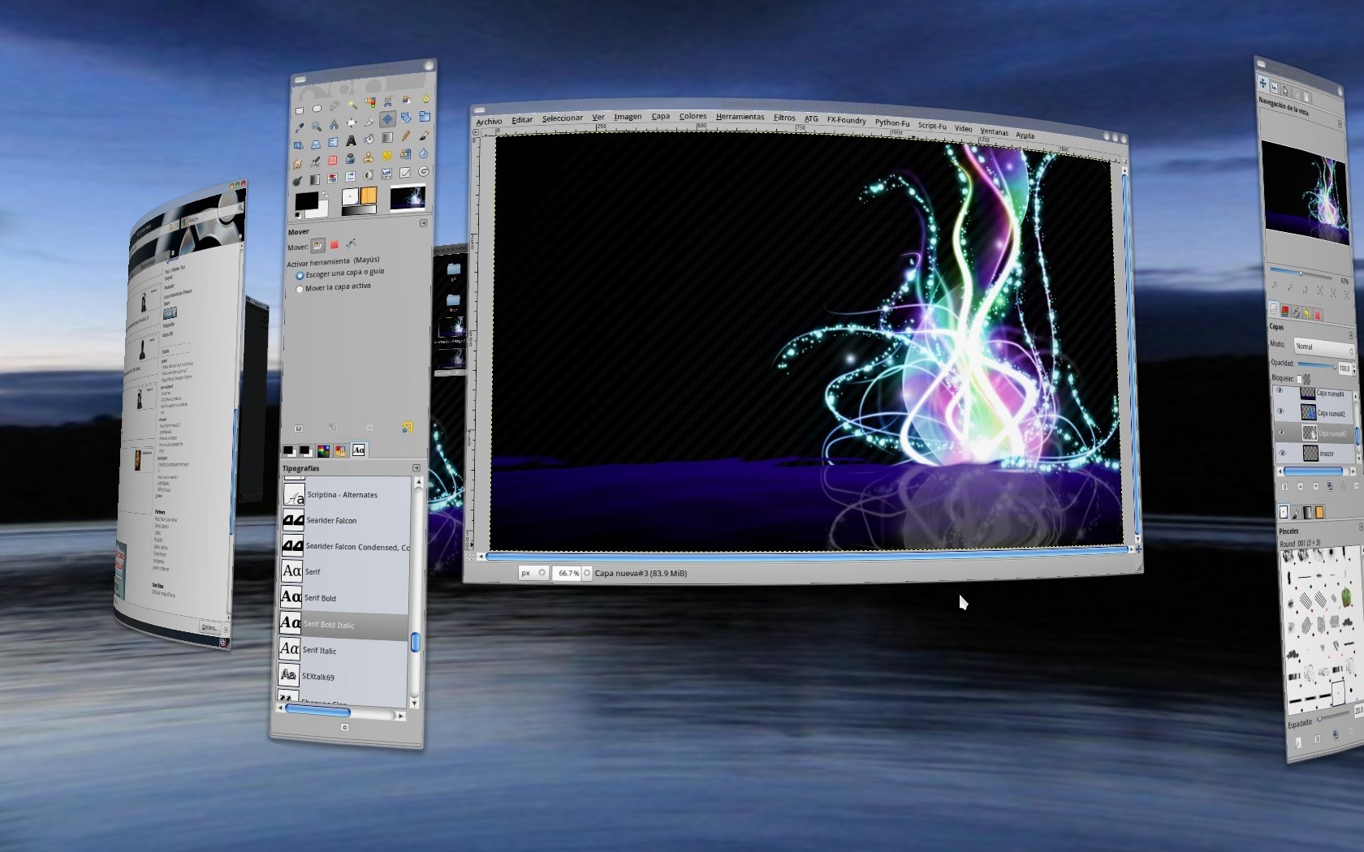1364x852 pixels.
Task: Select the Blend gradient tool
Action: tap(387, 137)
